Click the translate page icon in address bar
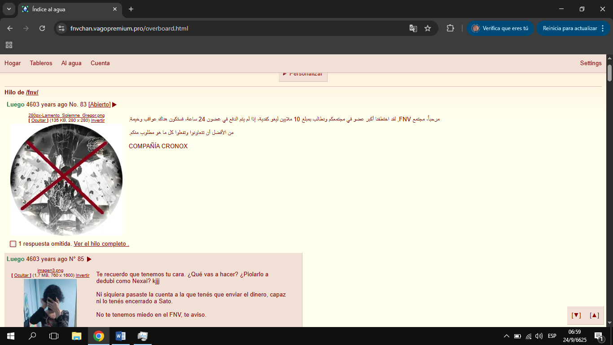Screen dimensions: 613x345 tap(413, 28)
